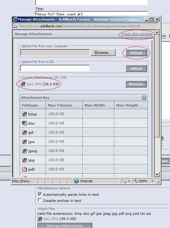Uncheck Automatically parse links in text
The image size is (170, 228).
[40, 194]
